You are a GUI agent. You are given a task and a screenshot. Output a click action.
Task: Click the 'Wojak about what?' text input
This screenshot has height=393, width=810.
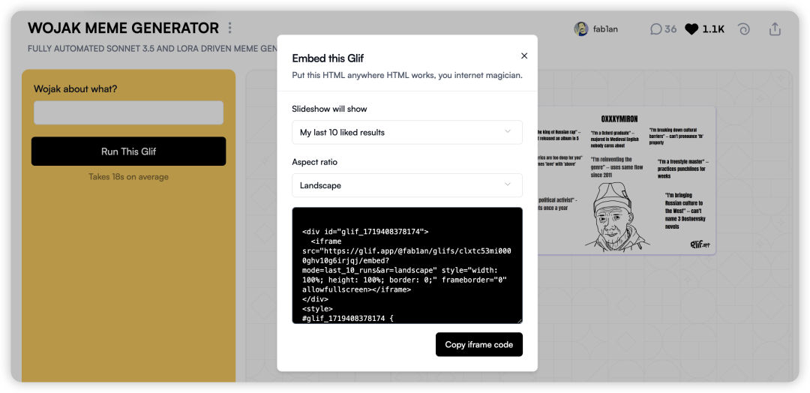coord(128,112)
